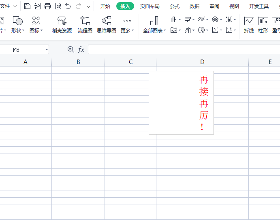This screenshot has height=220, width=280.
Task: Insert a scatter chart icon
Action: tap(215, 30)
